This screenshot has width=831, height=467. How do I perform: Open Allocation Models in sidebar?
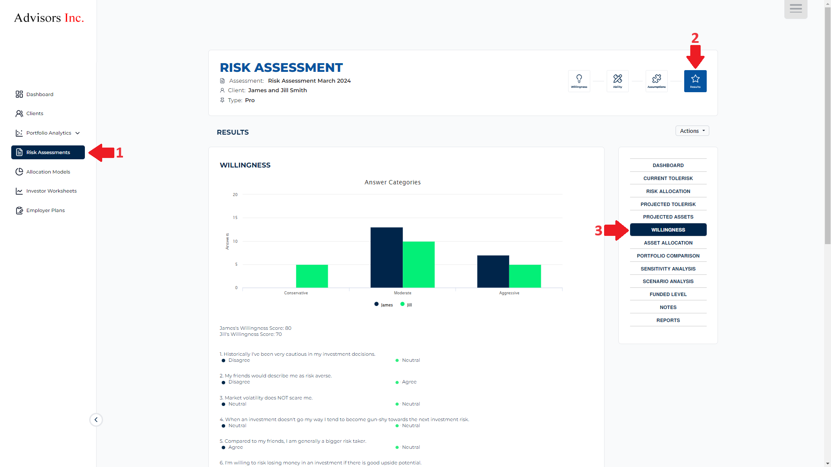click(x=48, y=172)
